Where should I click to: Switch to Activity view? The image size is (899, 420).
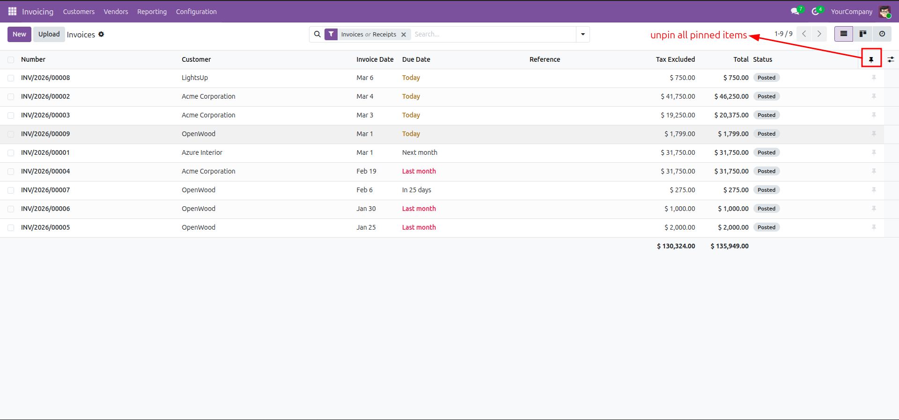tap(882, 34)
